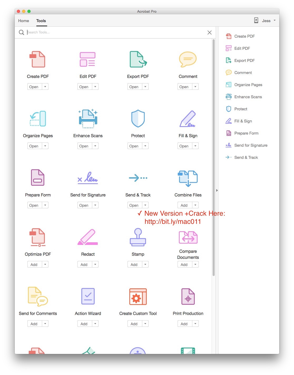Image resolution: width=294 pixels, height=375 pixels.
Task: Open Send for Signature from right sidebar
Action: pyautogui.click(x=247, y=145)
